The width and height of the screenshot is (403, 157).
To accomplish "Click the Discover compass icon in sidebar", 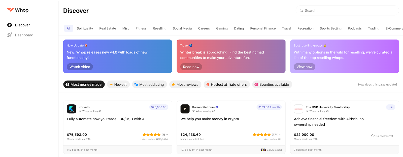I will pyautogui.click(x=10, y=25).
